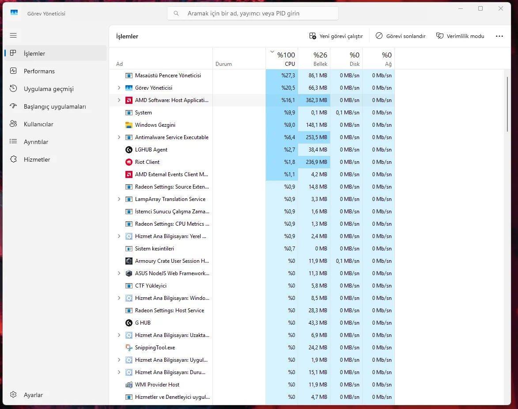The height and width of the screenshot is (409, 518).
Task: Click the Task Manager title bar icon
Action: [x=14, y=13]
